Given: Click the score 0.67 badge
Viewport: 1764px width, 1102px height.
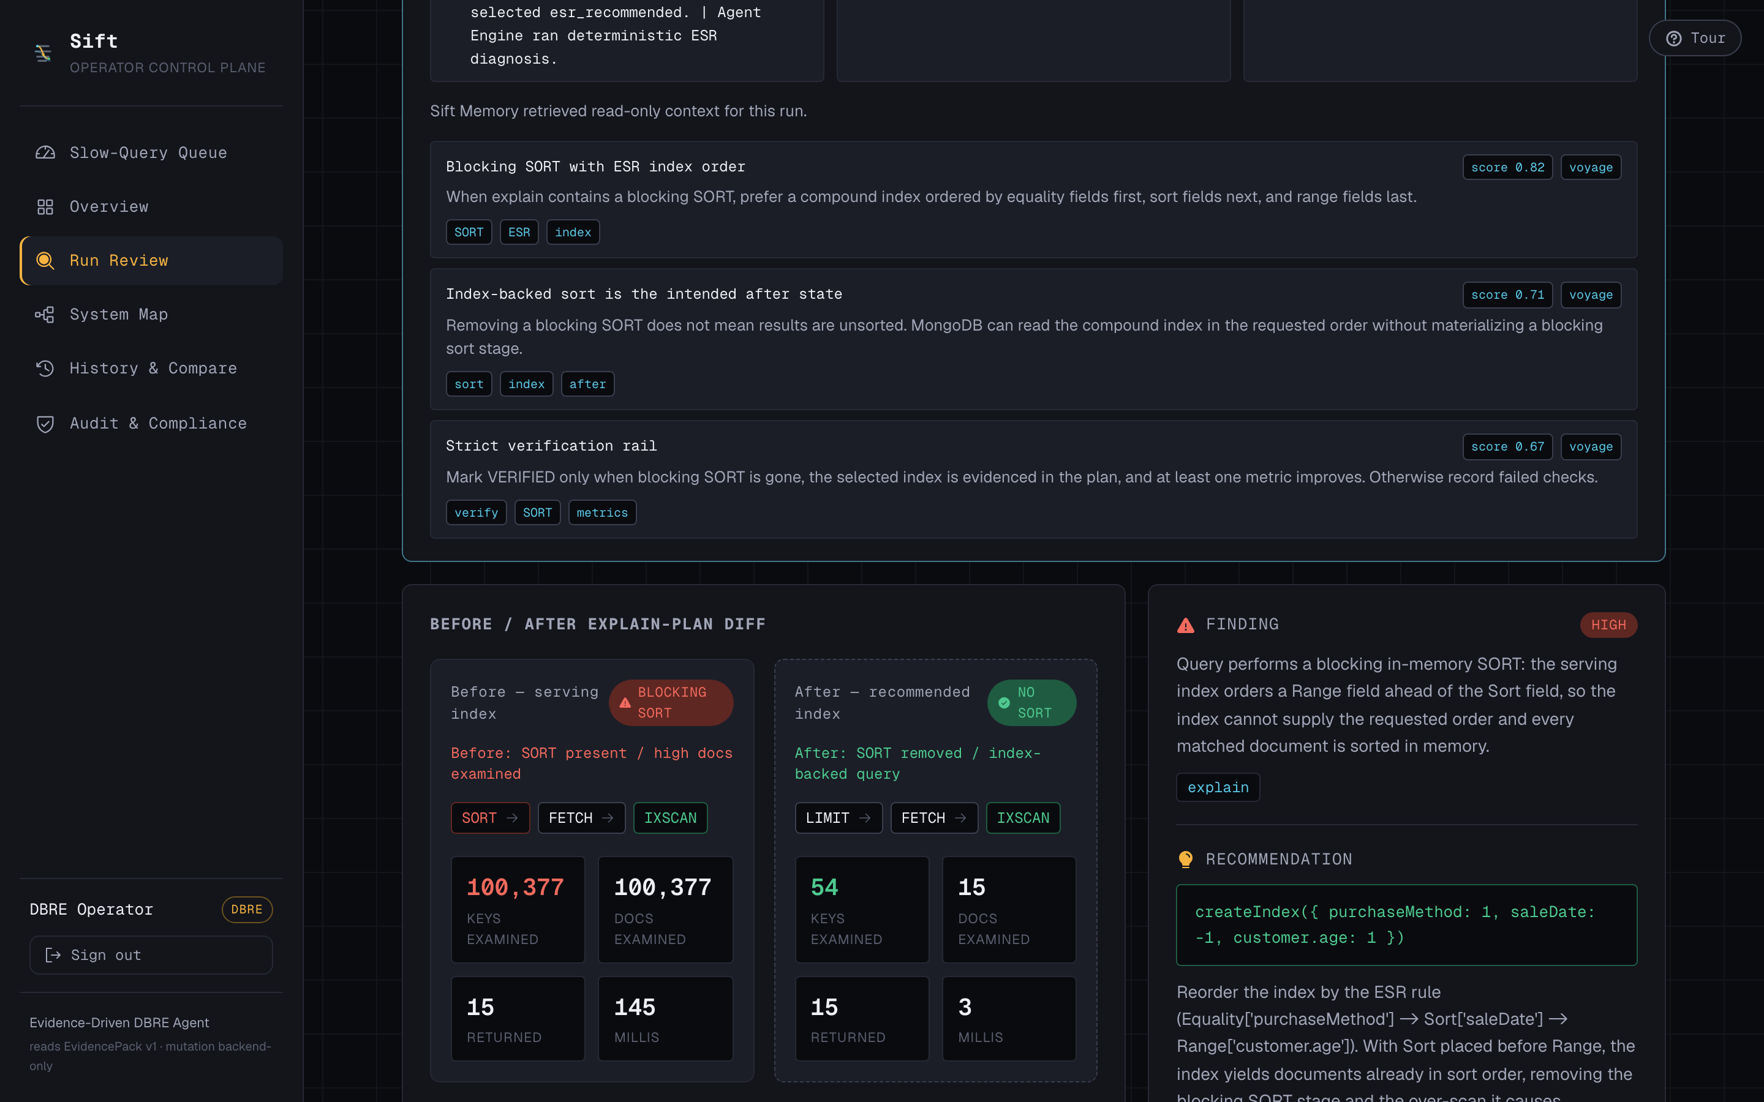Looking at the screenshot, I should [1507, 447].
